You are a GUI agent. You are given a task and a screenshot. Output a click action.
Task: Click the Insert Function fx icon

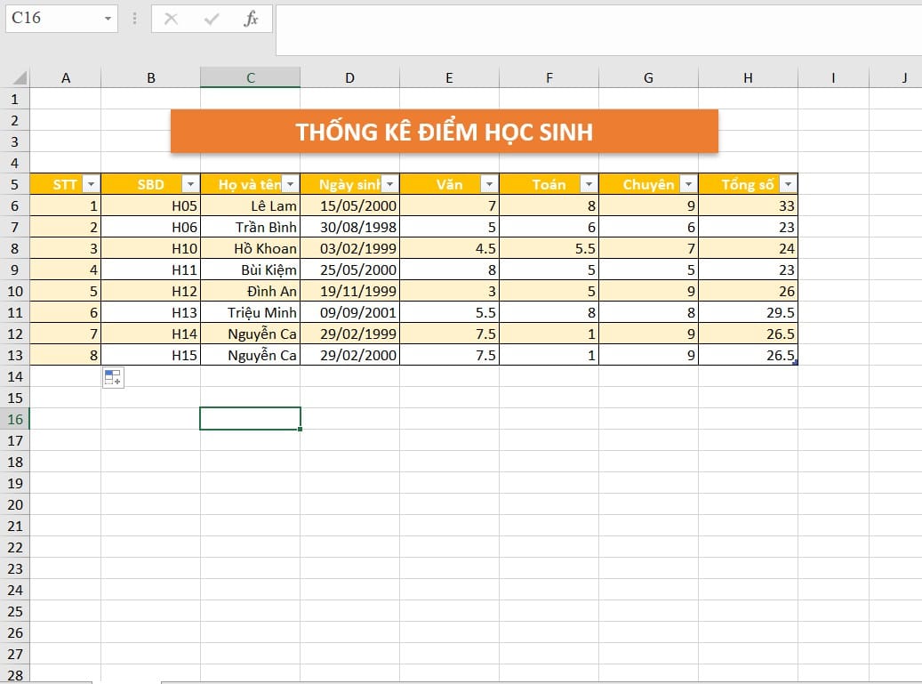251,19
